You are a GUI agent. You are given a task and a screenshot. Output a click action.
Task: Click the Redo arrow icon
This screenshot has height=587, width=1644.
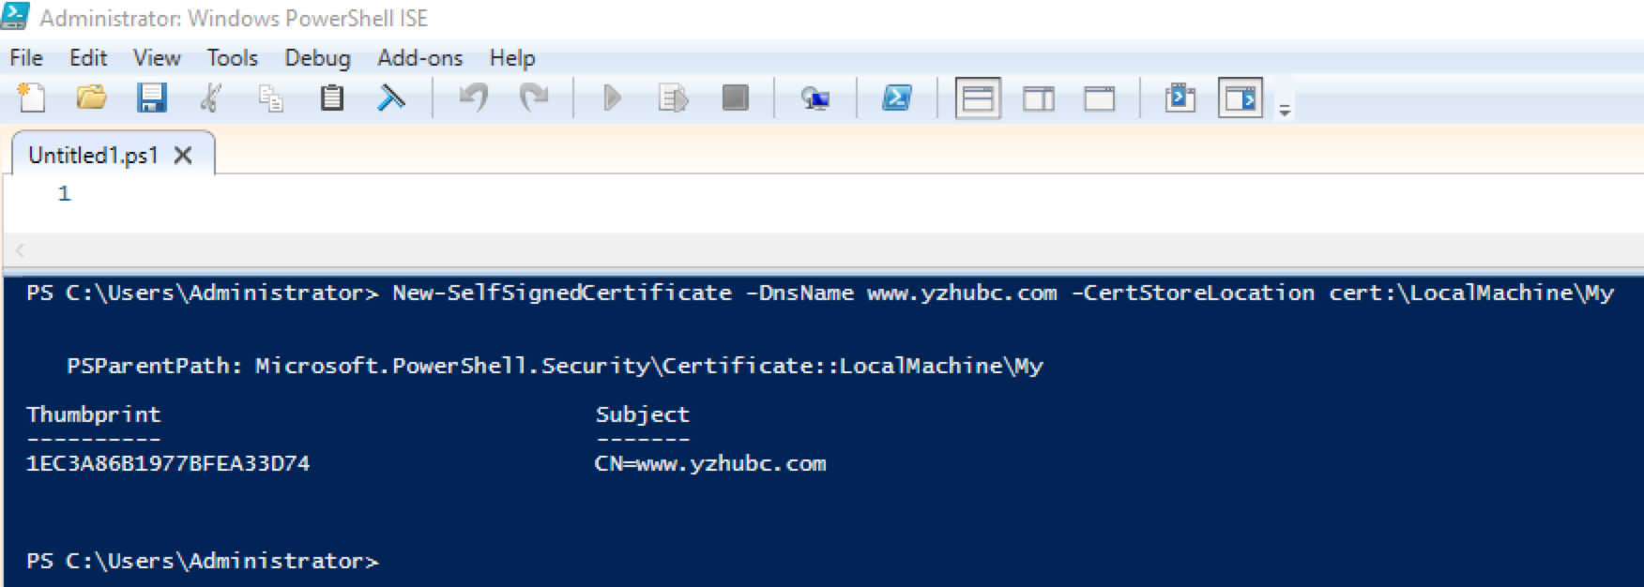pos(534,98)
